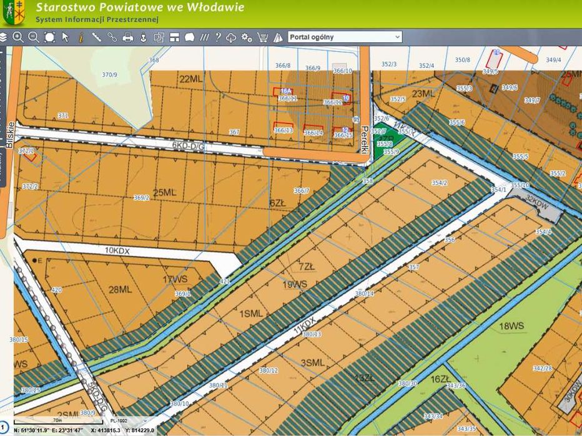This screenshot has width=582, height=436.
Task: Click the coat of arms logo
Action: 14,12
